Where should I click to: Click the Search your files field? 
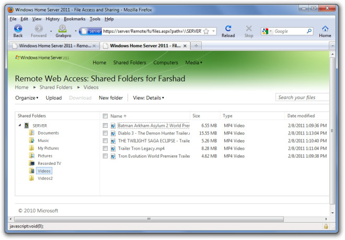point(302,97)
